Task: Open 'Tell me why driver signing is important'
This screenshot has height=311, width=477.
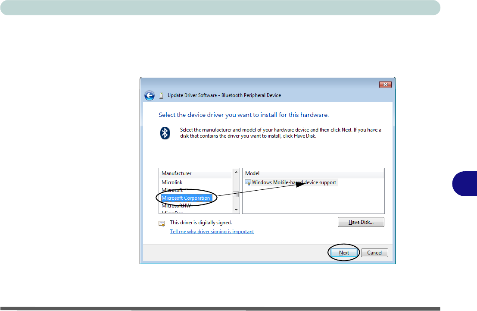Action: tap(212, 232)
